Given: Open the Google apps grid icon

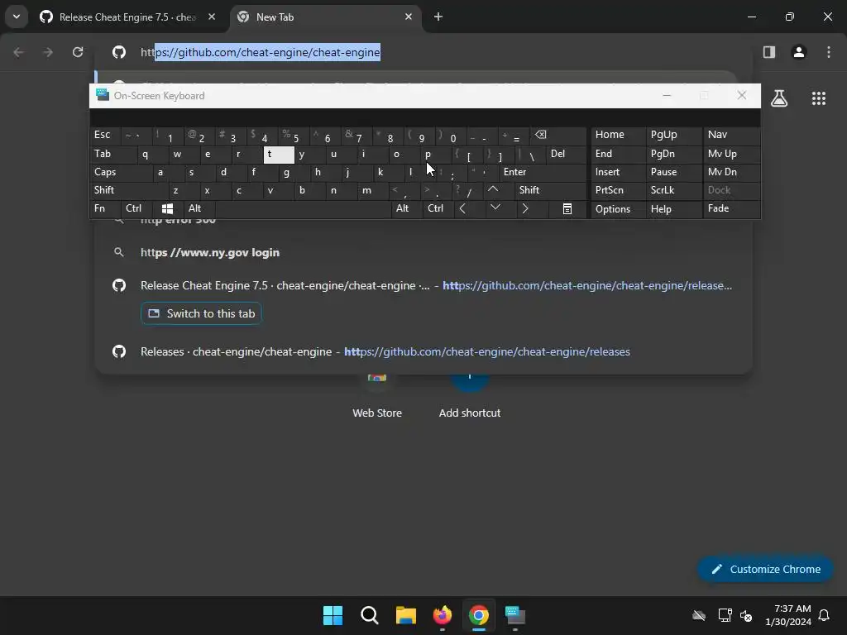Looking at the screenshot, I should (x=818, y=98).
